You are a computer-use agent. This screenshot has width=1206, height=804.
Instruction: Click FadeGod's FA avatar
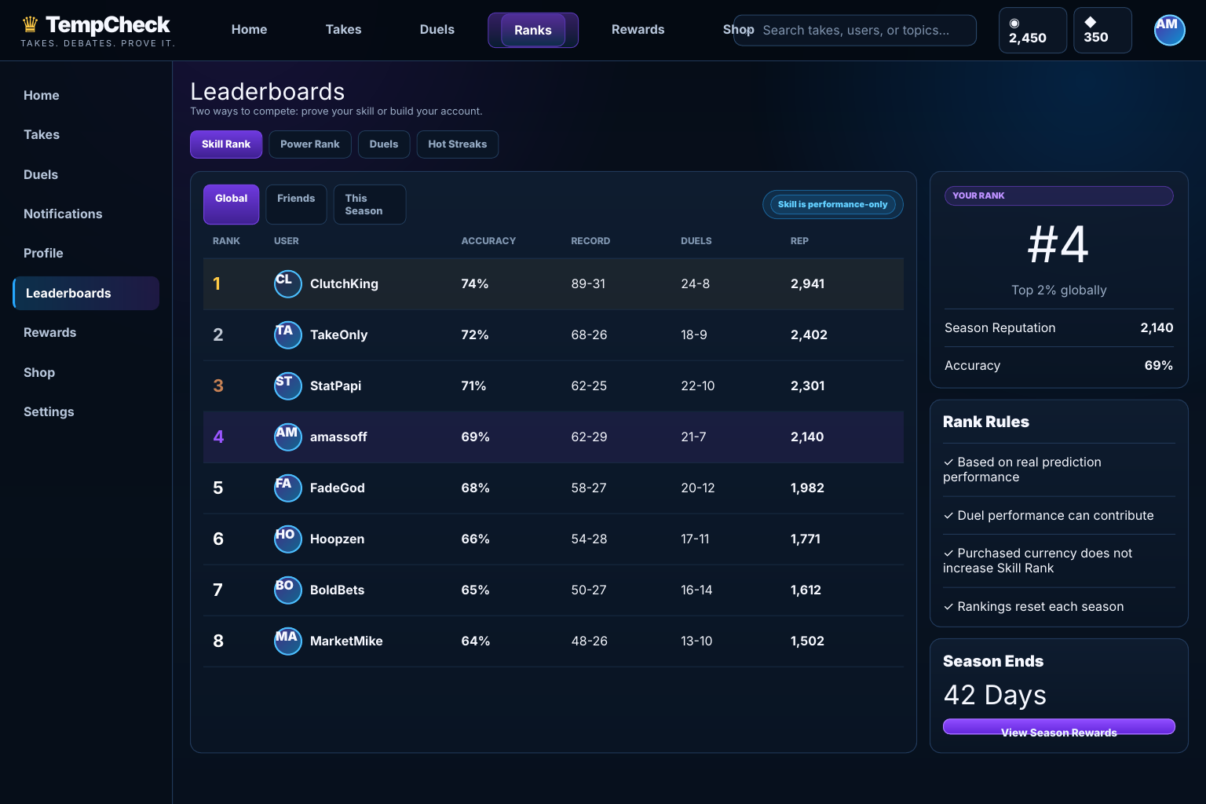point(287,488)
